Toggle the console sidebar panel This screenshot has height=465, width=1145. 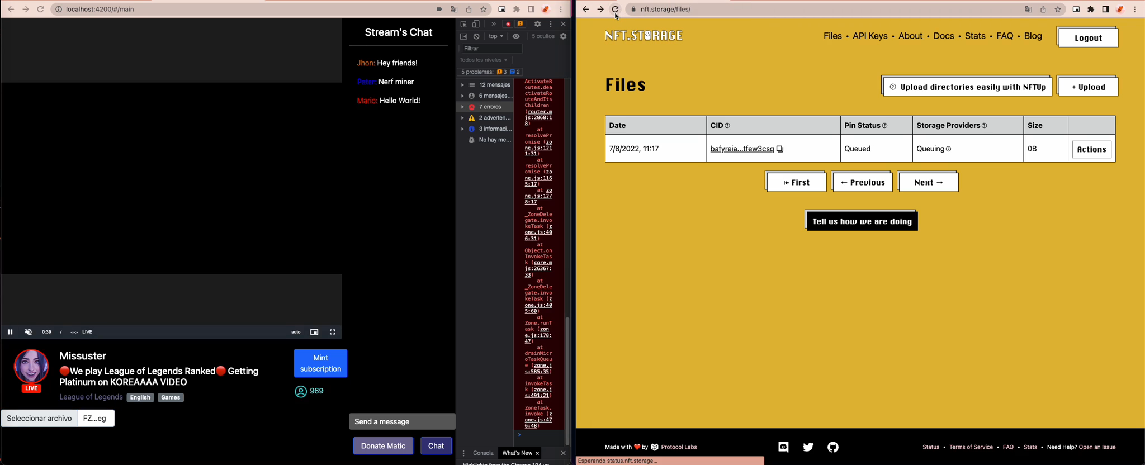point(463,36)
